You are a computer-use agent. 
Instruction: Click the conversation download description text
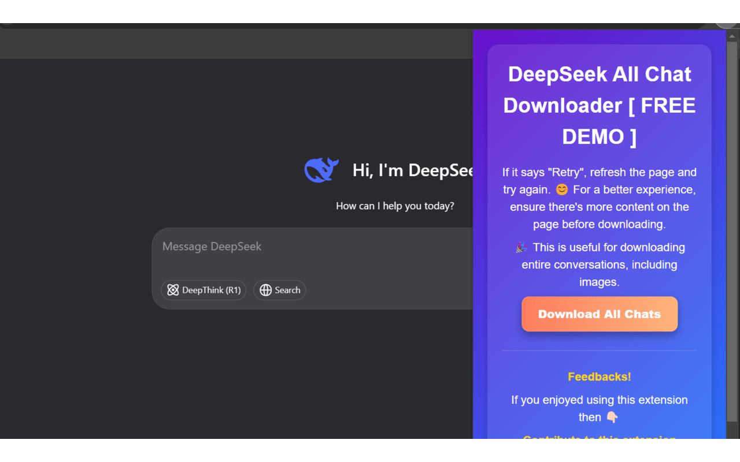[599, 264]
